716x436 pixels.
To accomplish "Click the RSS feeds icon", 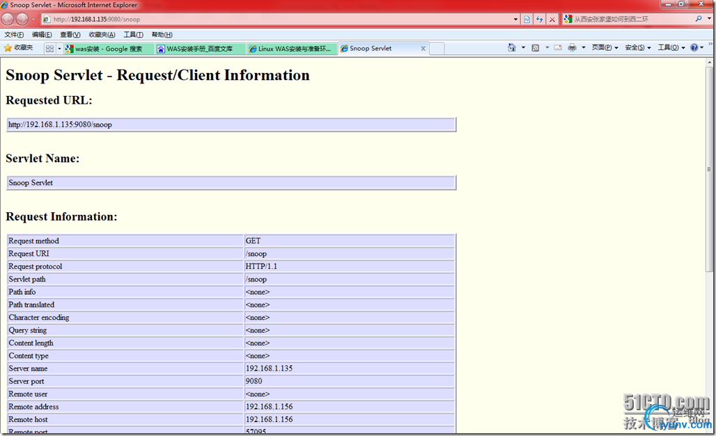I will [536, 47].
